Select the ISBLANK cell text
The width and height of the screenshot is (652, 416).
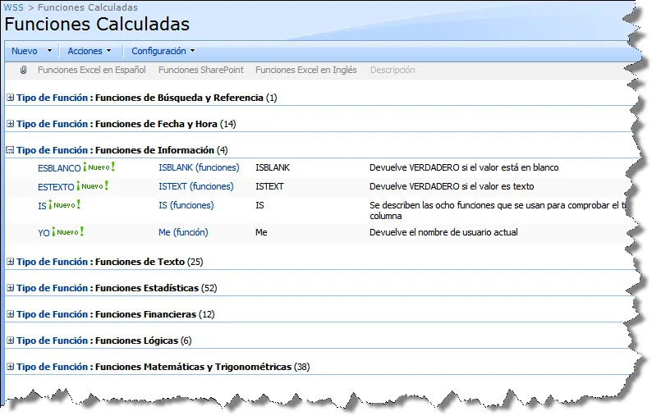click(273, 167)
